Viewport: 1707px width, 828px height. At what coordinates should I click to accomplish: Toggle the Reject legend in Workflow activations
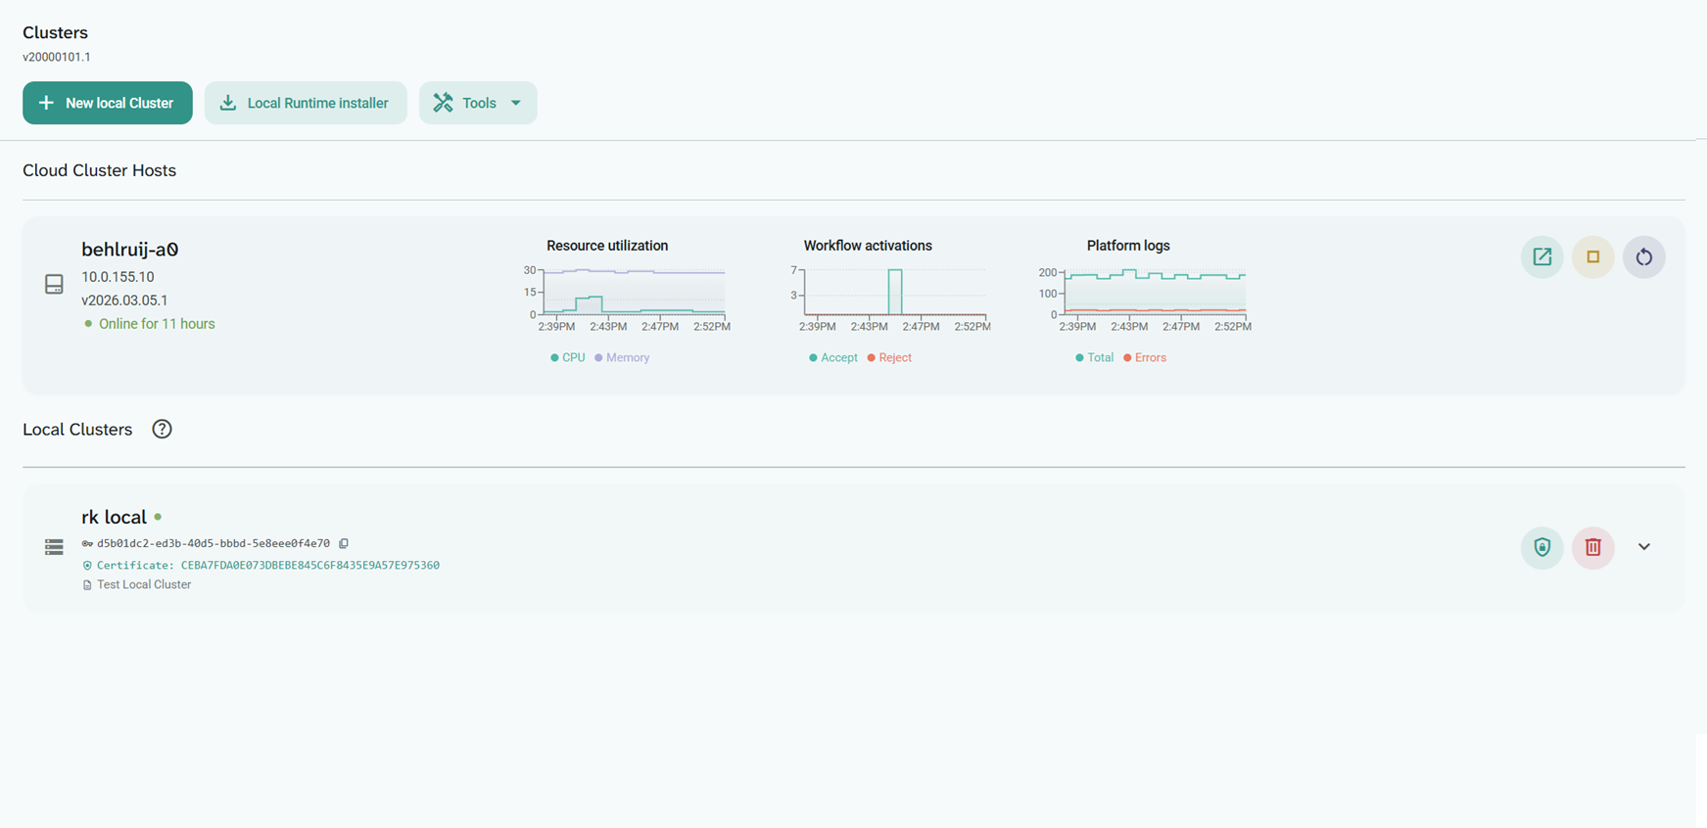tap(889, 358)
